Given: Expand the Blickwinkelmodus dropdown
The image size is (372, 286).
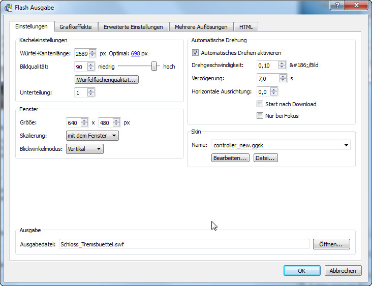Looking at the screenshot, I should coord(85,149).
